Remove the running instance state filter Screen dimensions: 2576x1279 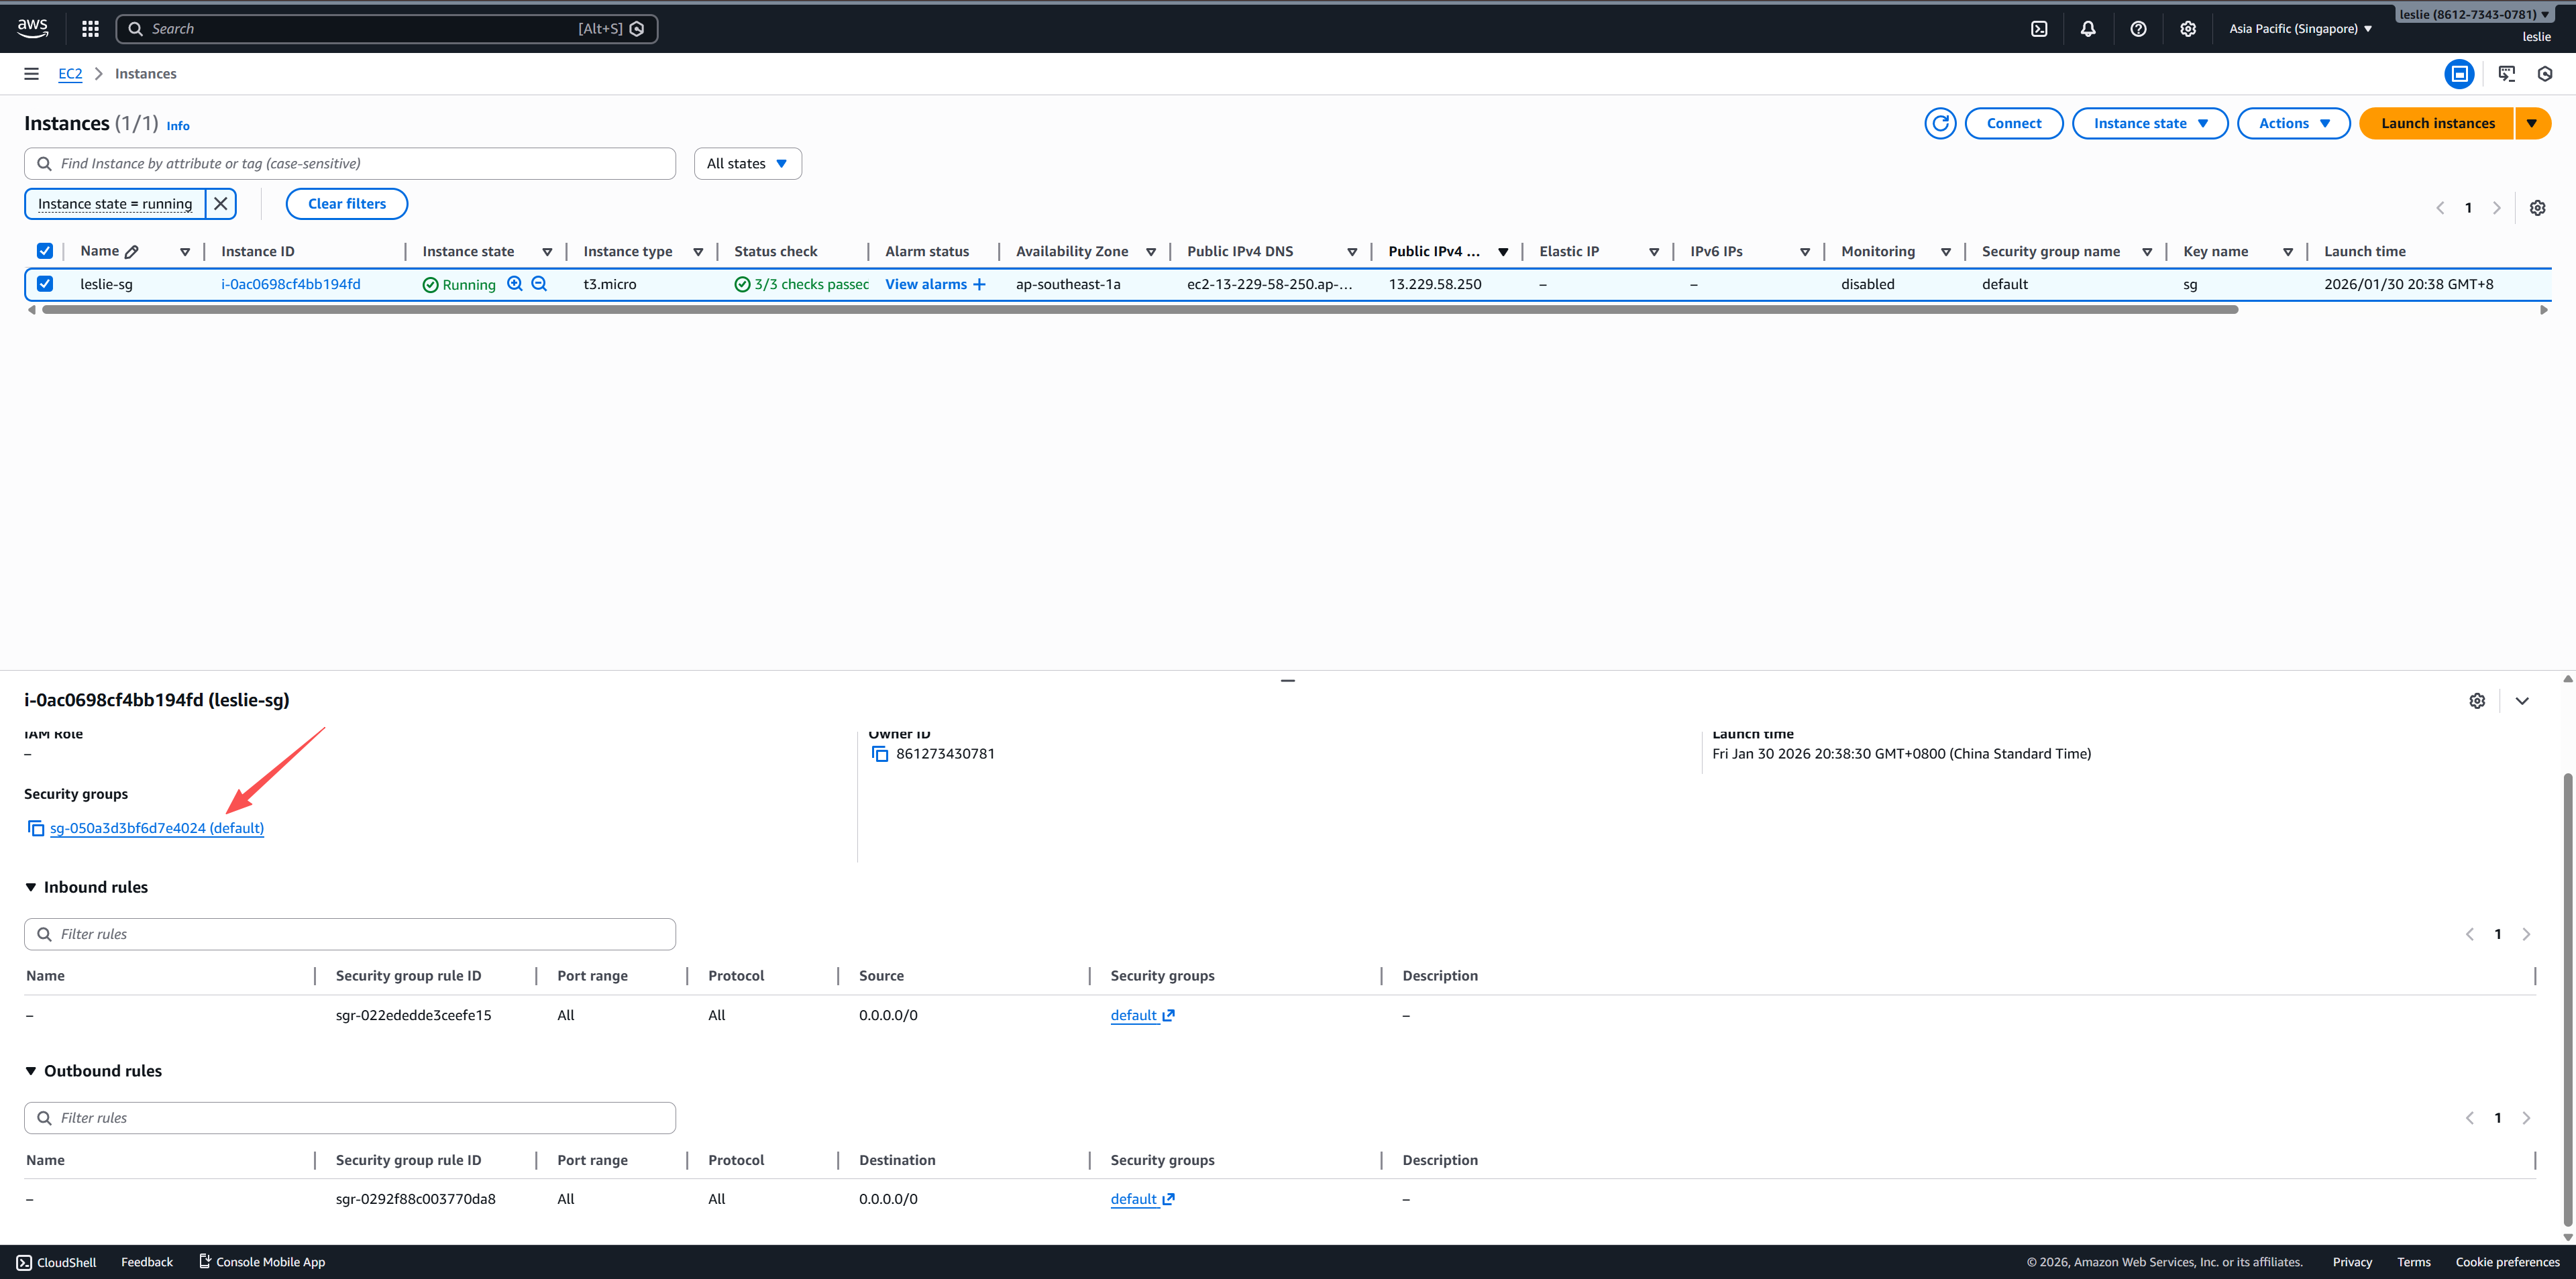221,204
